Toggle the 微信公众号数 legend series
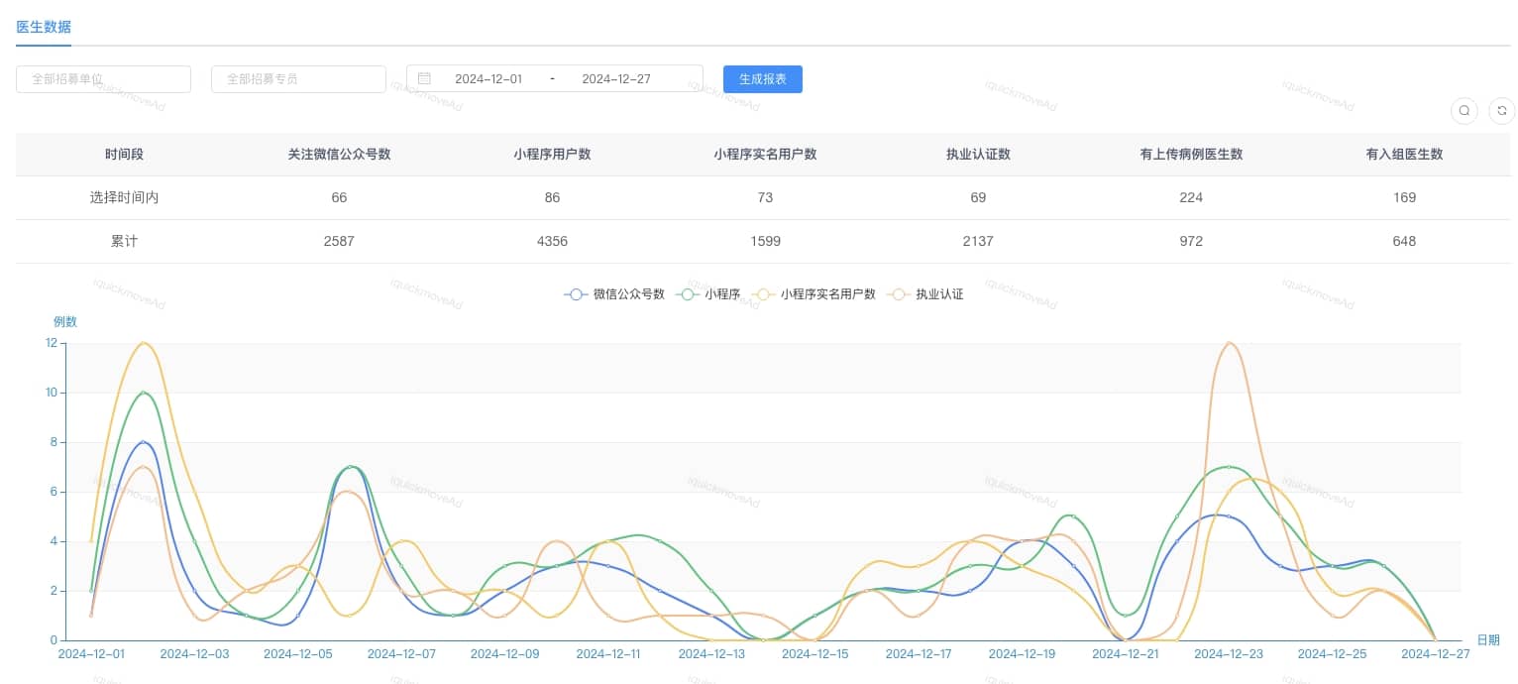Viewport: 1518px width, 684px height. (x=614, y=294)
